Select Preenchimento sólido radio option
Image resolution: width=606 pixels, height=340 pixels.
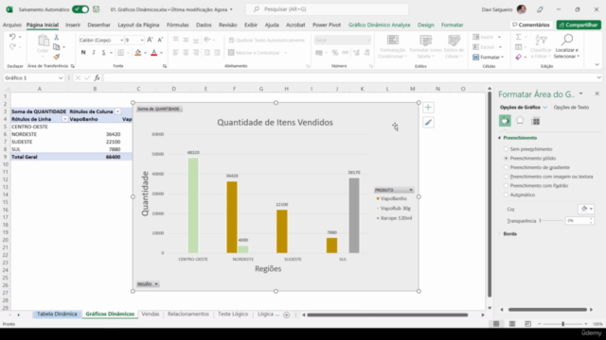tap(506, 158)
